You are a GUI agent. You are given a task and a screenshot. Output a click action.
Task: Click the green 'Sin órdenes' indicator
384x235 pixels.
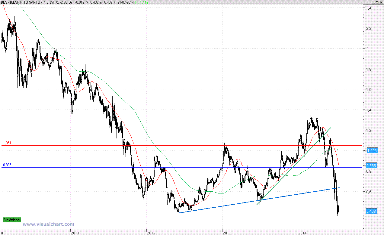tap(12, 220)
